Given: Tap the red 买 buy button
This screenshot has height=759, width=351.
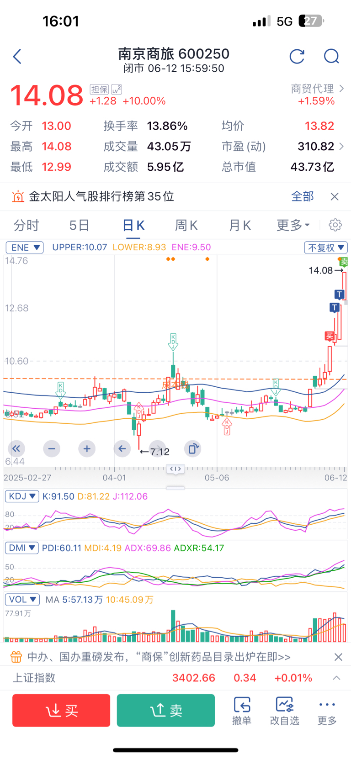Looking at the screenshot, I should click(61, 710).
